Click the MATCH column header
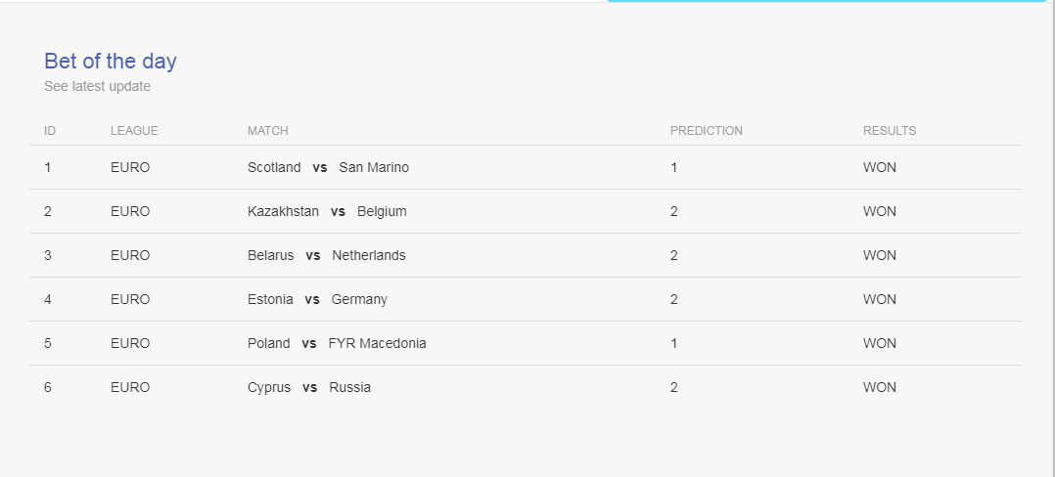Viewport: 1055px width, 477px height. (x=268, y=130)
